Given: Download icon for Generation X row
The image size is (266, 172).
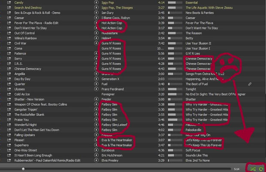Looking at the screenshot, I should coord(96,79).
